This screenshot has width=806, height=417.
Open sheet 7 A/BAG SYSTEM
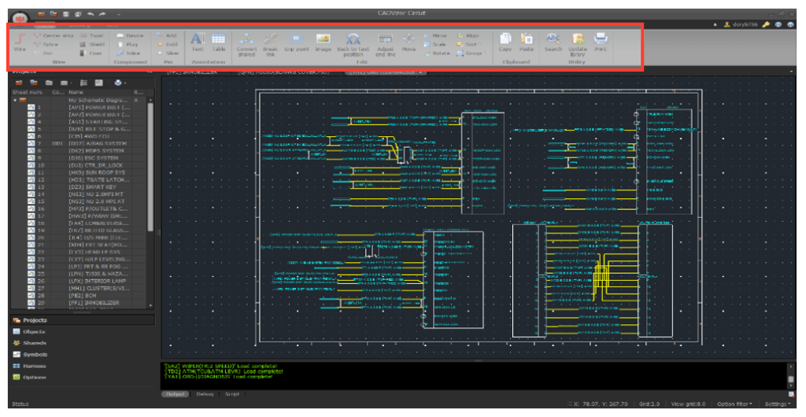click(79, 143)
